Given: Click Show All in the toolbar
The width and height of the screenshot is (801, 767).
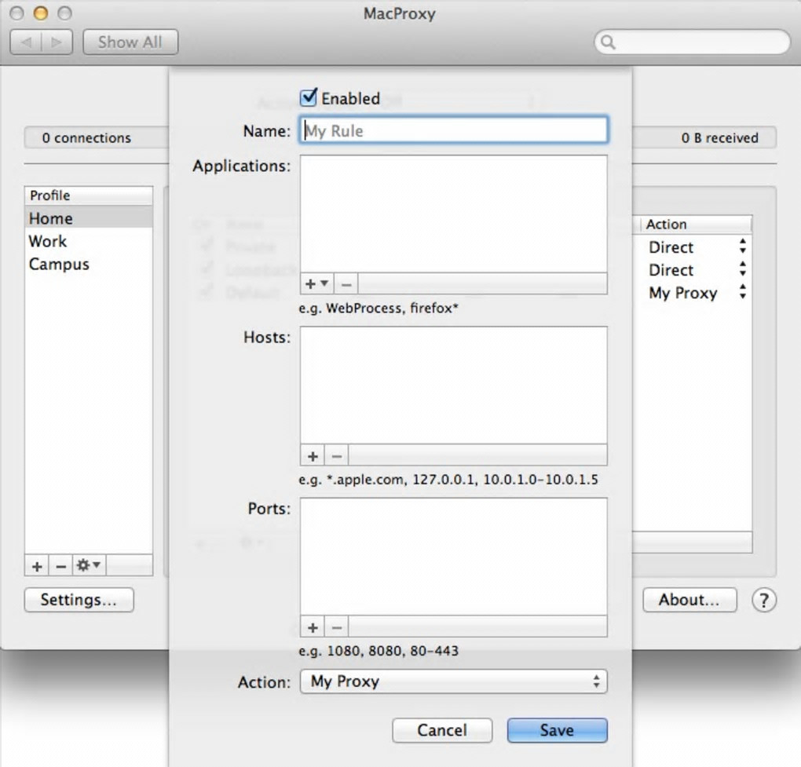Looking at the screenshot, I should (130, 42).
